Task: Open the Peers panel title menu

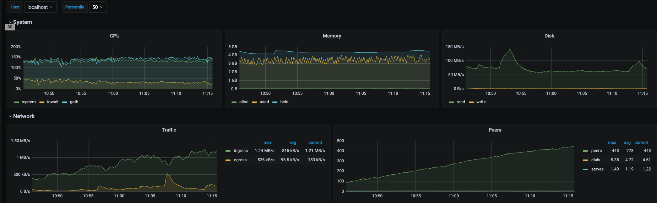Action: (495, 130)
